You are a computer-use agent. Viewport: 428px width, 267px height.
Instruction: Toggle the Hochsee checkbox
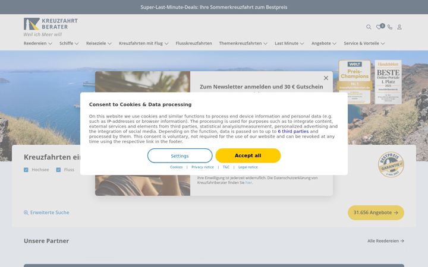click(26, 170)
